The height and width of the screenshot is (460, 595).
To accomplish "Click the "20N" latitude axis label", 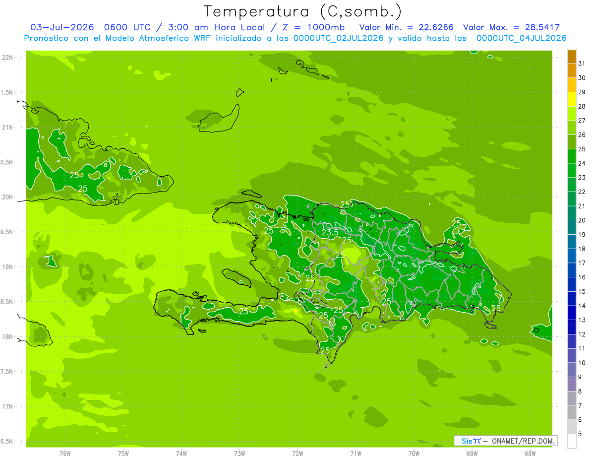I will [x=8, y=197].
